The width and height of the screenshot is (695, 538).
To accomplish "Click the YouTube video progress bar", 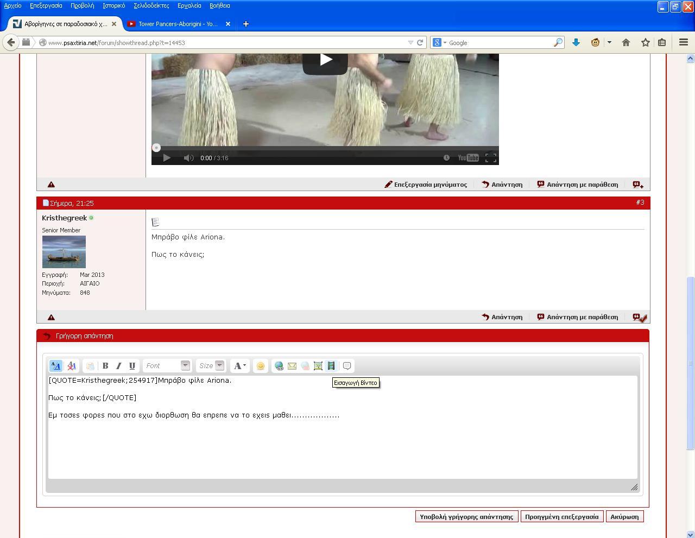I will pyautogui.click(x=325, y=148).
